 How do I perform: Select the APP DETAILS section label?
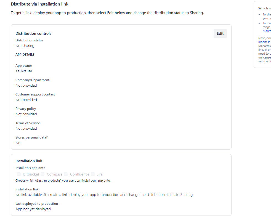[x=25, y=54]
